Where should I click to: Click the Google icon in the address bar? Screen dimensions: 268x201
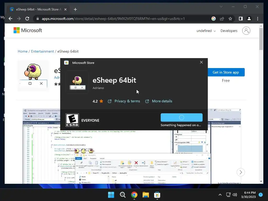coord(214,19)
